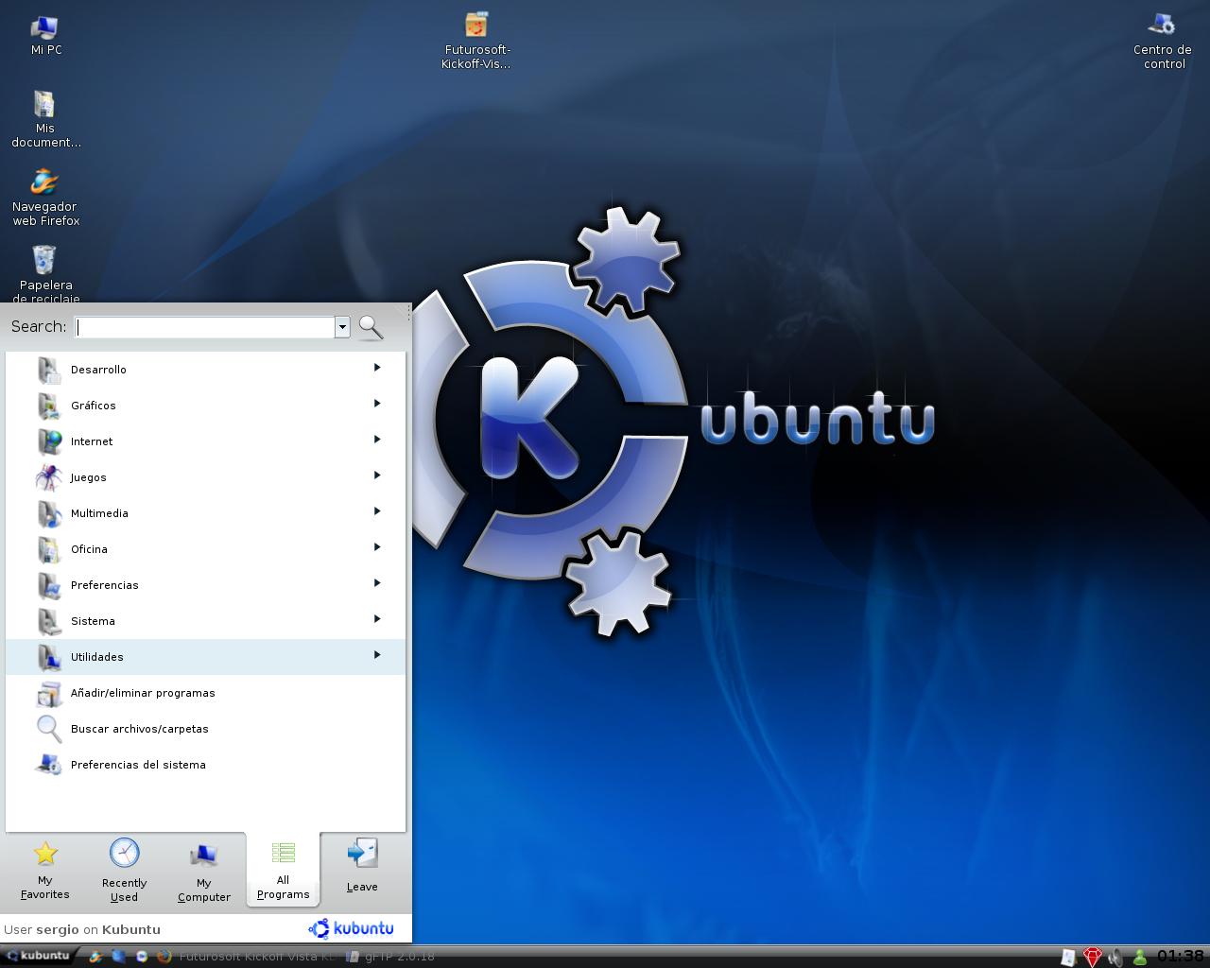Click the 'Oficina' label text
1210x968 pixels.
89,549
